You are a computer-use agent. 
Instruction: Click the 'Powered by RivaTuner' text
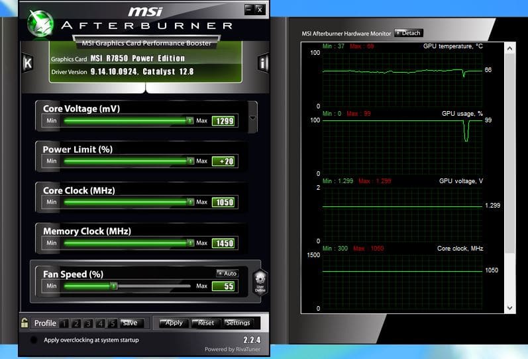coord(233,349)
